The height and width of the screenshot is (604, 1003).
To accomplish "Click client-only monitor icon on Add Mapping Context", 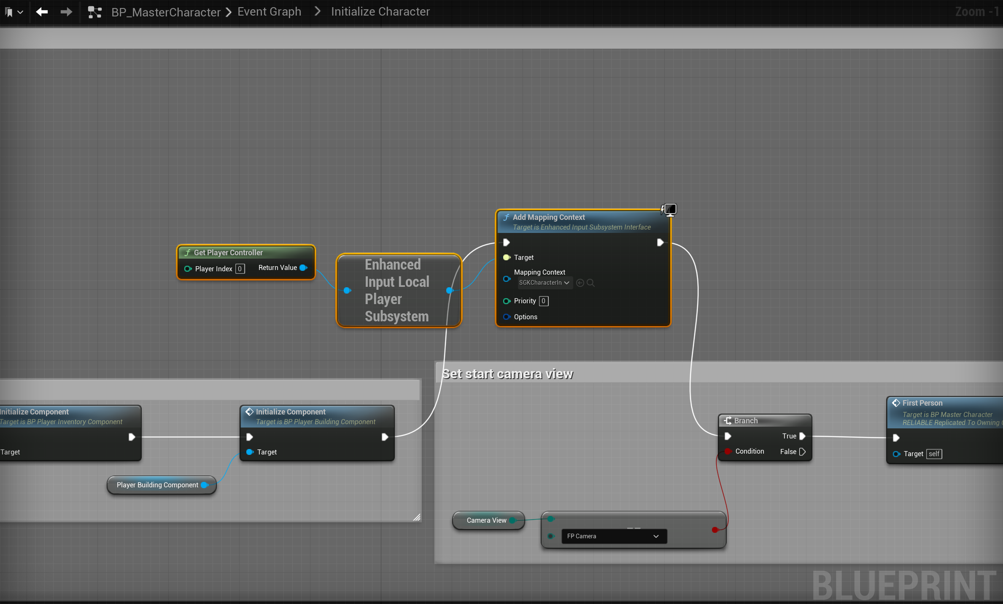I will coord(670,209).
